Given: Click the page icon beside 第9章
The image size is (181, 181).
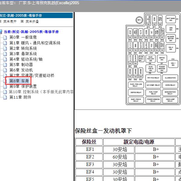Looking at the screenshot, I should coord(5,87).
